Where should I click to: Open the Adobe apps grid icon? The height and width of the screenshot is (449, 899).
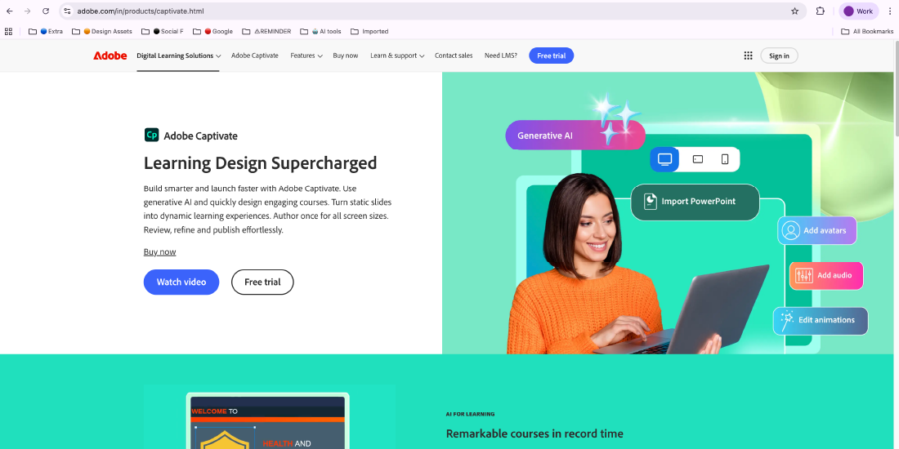pos(748,56)
